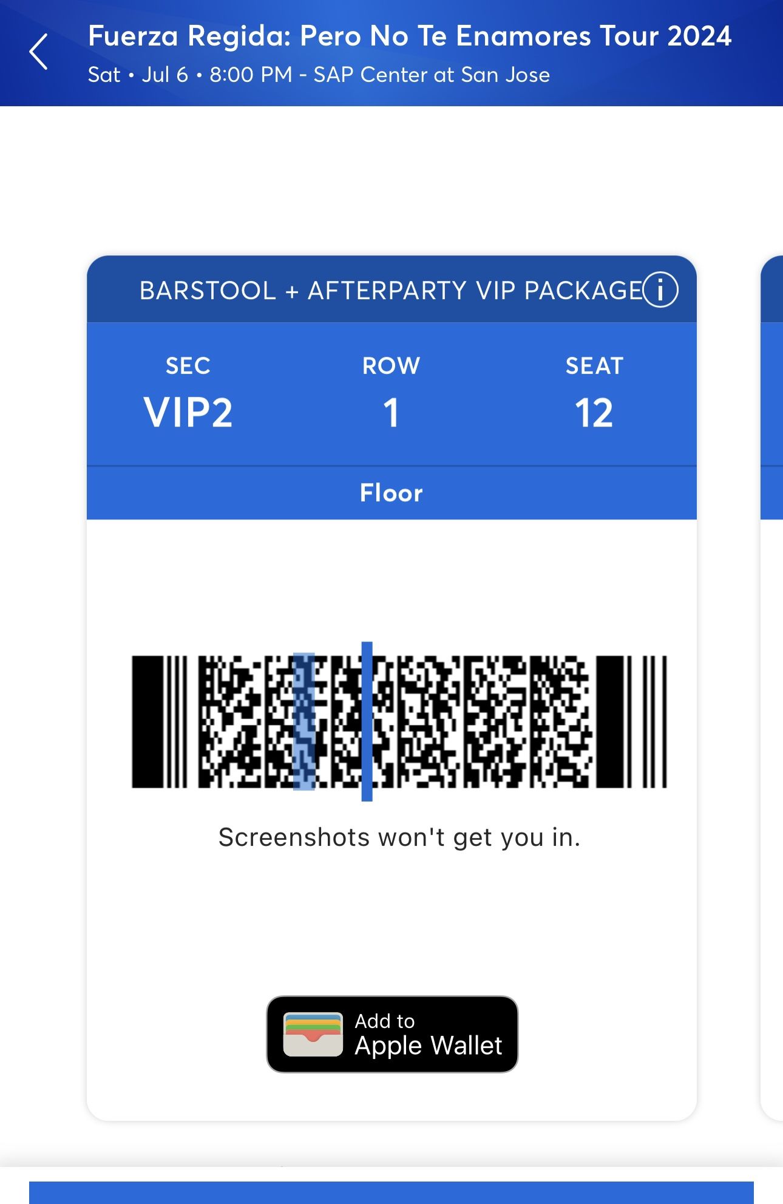
Task: Tap the back arrow in the header
Action: (38, 52)
